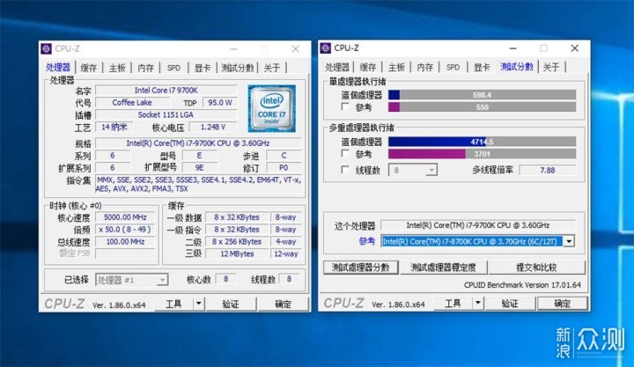
Task: Close the right CPU-Z window
Action: click(x=574, y=48)
